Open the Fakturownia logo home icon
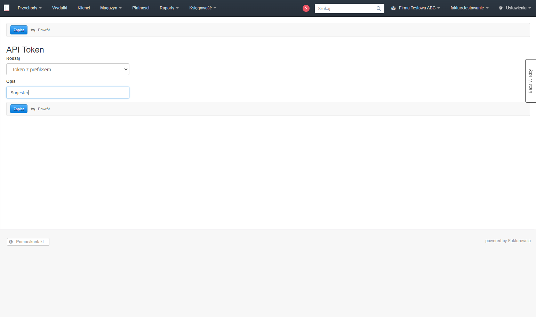The height and width of the screenshot is (317, 536). [x=7, y=8]
